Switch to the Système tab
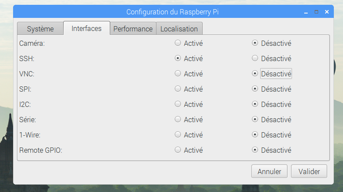Viewport: 343px width, 192px height. (40, 29)
